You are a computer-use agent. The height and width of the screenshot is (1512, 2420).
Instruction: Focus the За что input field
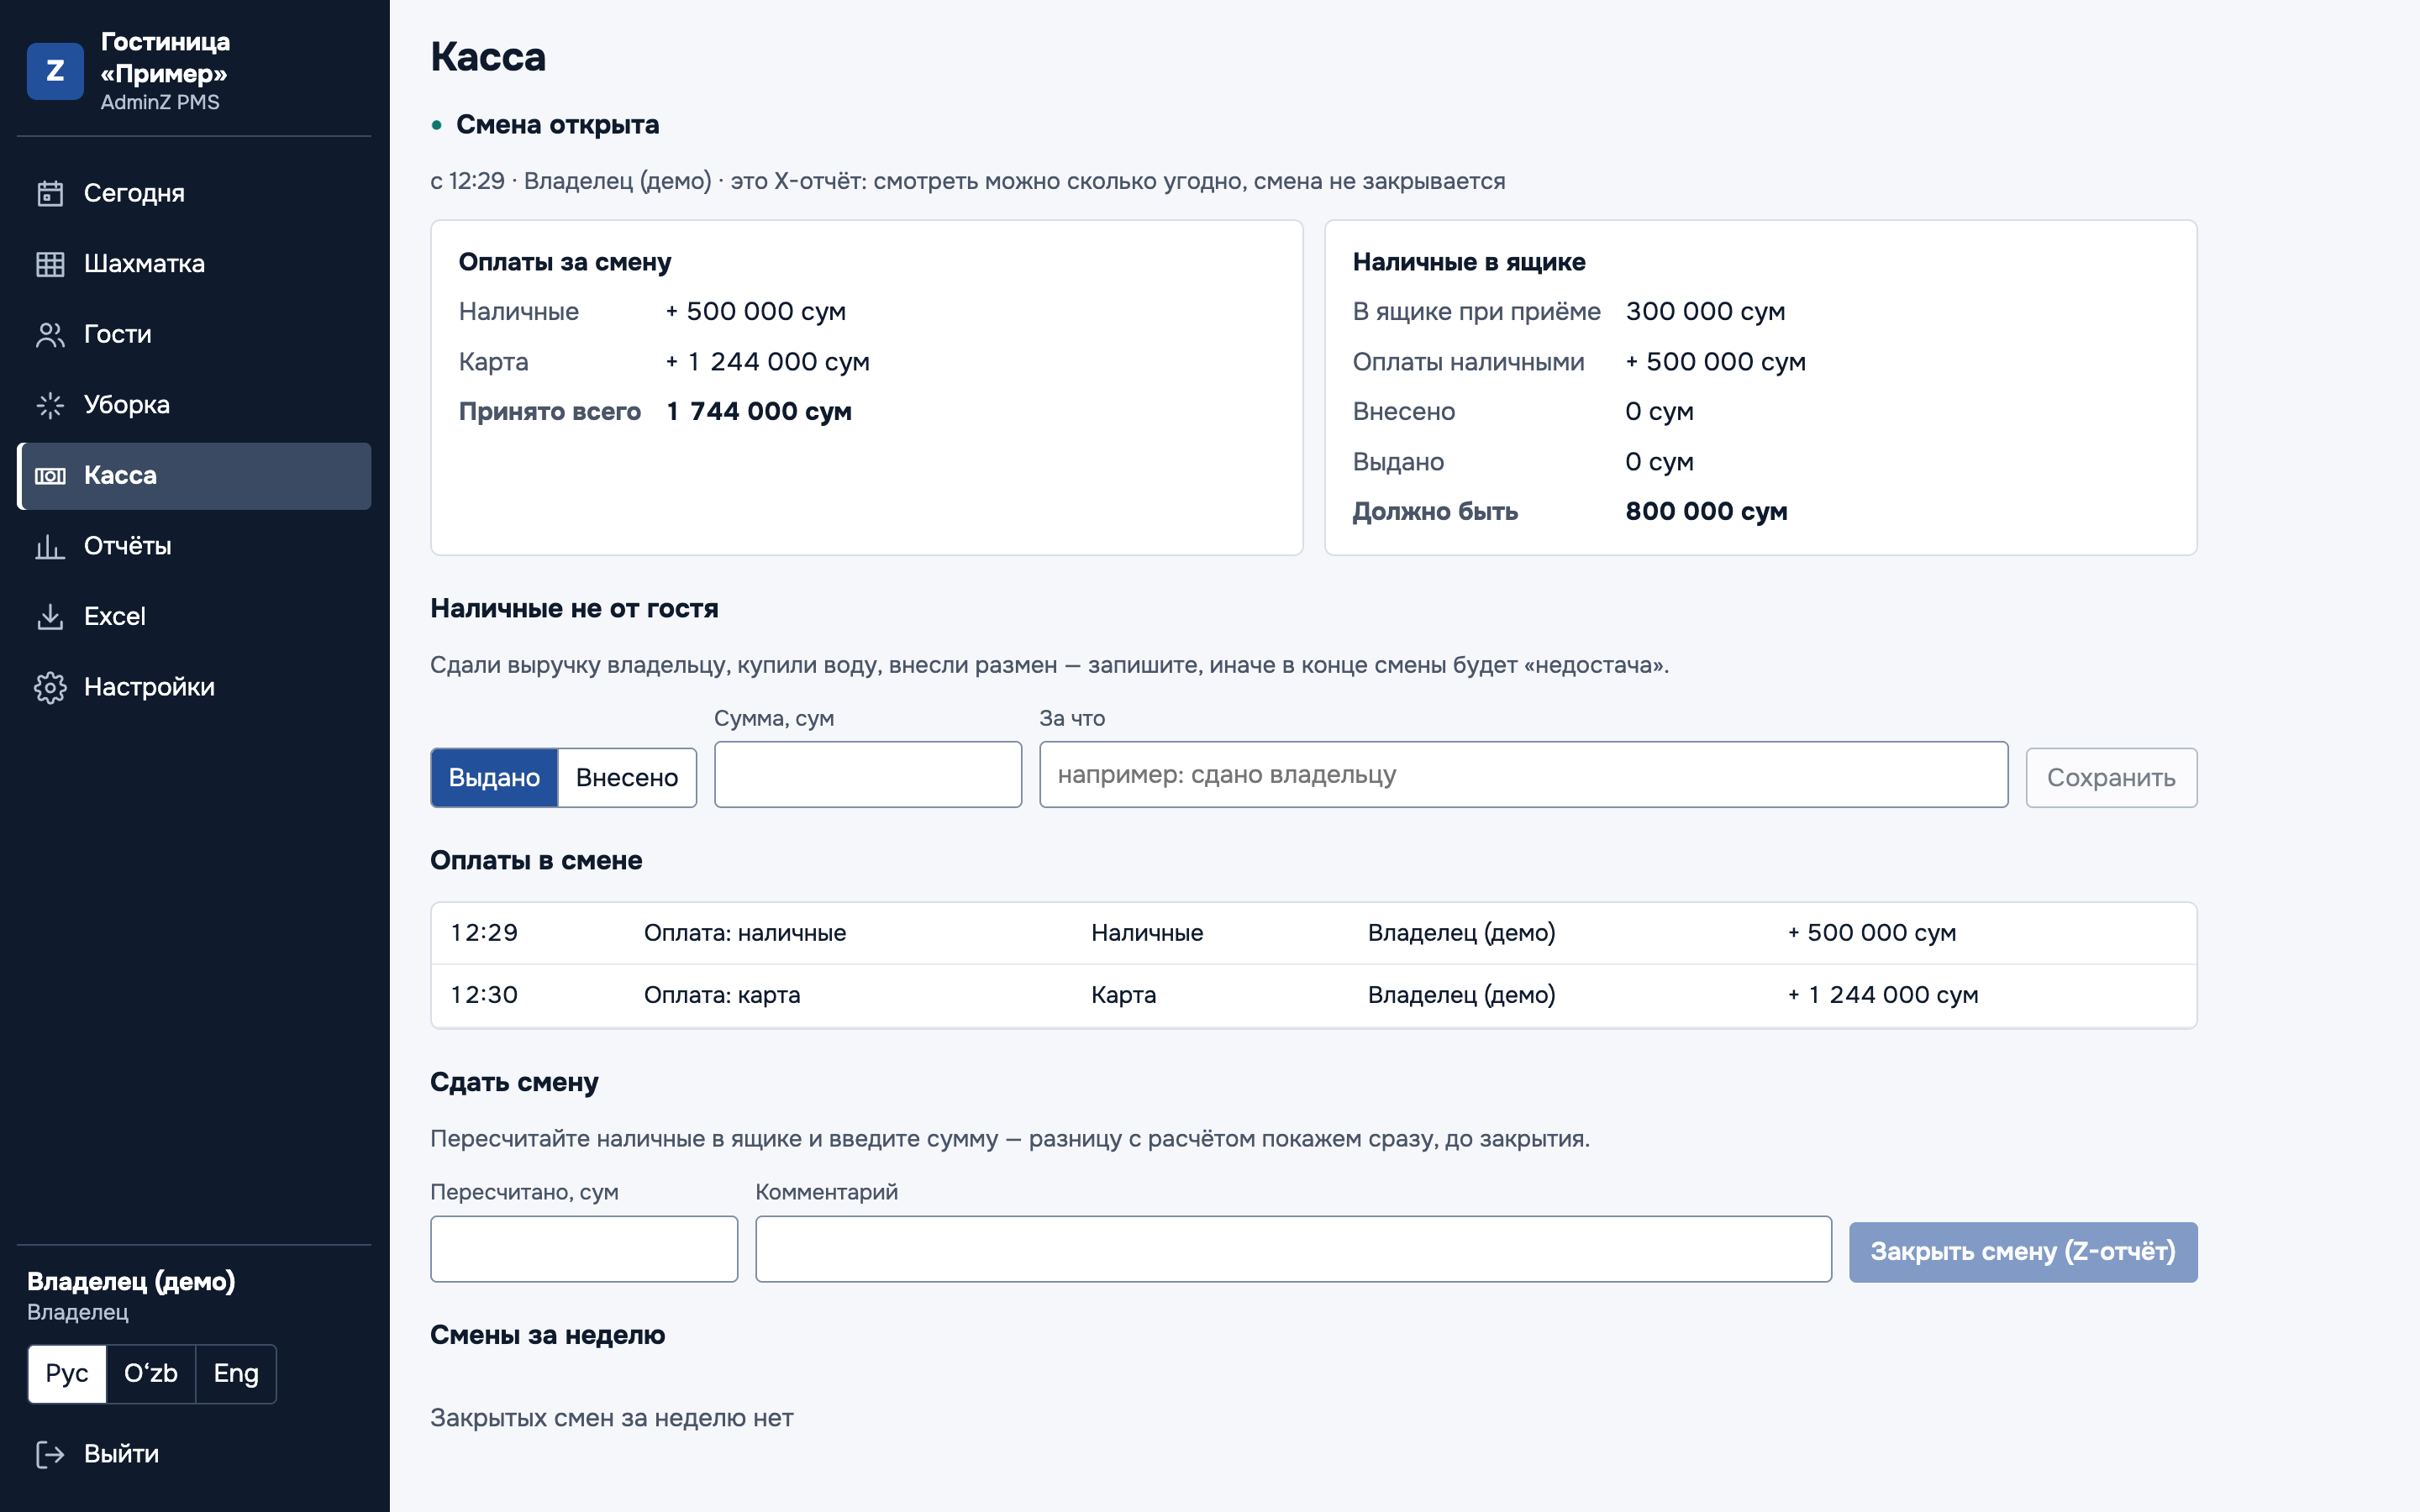(x=1523, y=774)
